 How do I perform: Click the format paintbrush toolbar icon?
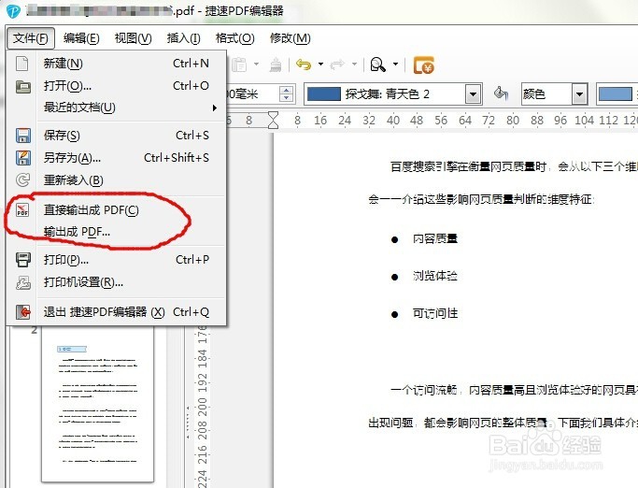[x=276, y=65]
